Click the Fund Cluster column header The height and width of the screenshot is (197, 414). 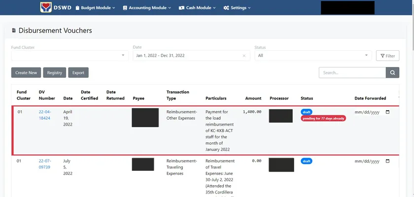click(24, 95)
